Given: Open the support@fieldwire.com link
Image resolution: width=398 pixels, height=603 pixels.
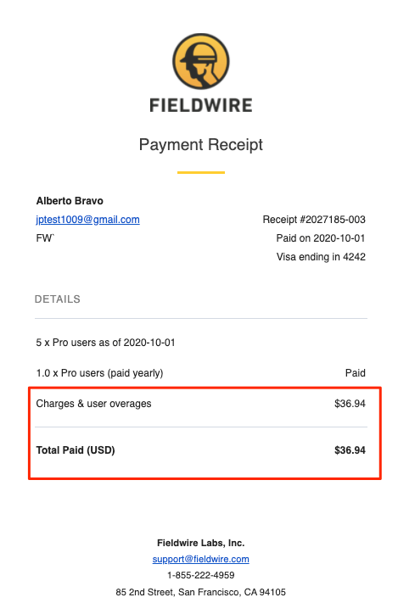Looking at the screenshot, I should (200, 559).
